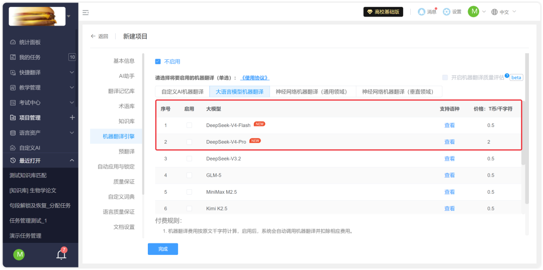543x270 pixels.
Task: Click the 语言资产 database icon
Action: click(13, 133)
